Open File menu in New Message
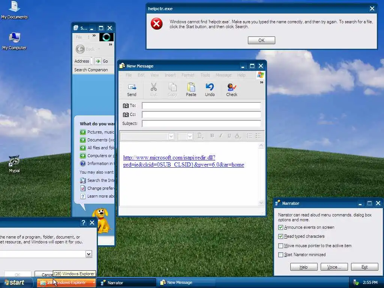This screenshot has height=288, width=384. click(x=129, y=75)
